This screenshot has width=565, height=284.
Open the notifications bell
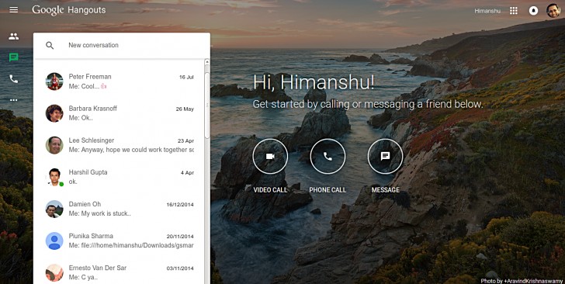click(533, 11)
